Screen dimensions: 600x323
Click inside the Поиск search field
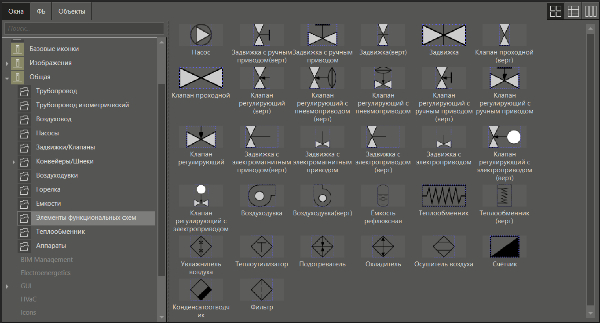(x=84, y=28)
